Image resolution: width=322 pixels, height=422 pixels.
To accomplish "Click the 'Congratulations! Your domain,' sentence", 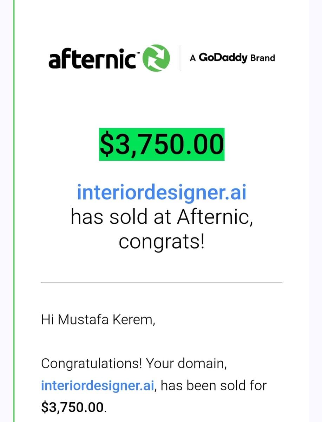I will 134,364.
